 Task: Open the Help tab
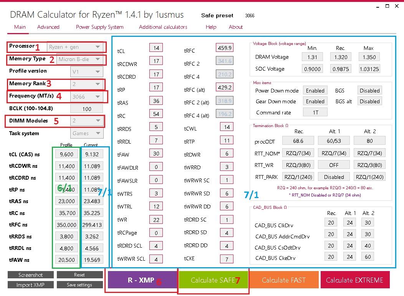click(211, 27)
